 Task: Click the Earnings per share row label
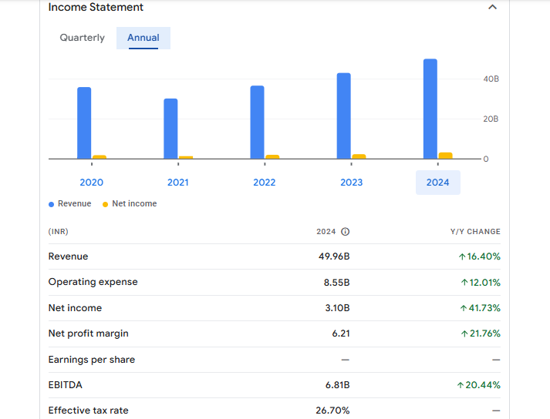92,360
